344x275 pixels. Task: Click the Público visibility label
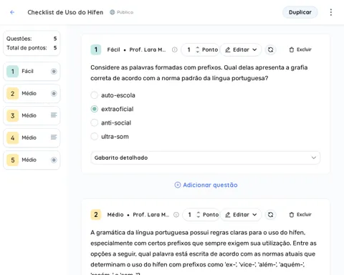click(x=125, y=12)
